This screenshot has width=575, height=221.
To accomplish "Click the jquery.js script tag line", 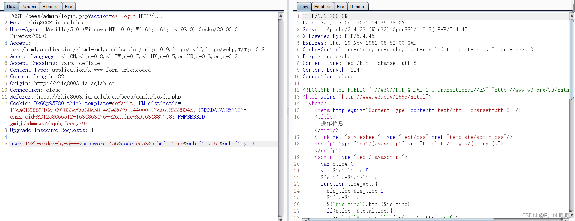I will click(x=409, y=144).
